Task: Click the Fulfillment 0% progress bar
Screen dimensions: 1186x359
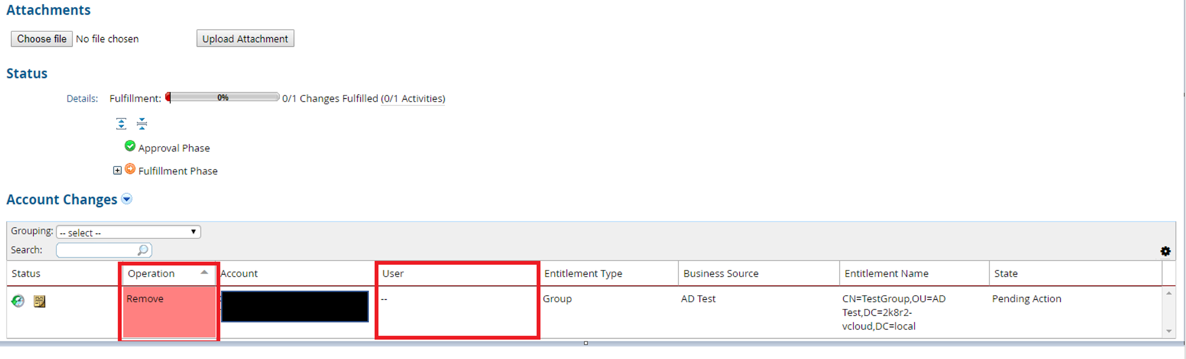Action: (223, 97)
